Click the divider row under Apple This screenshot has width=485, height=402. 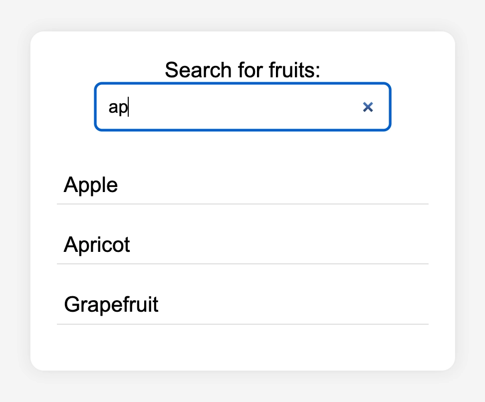pyautogui.click(x=242, y=204)
